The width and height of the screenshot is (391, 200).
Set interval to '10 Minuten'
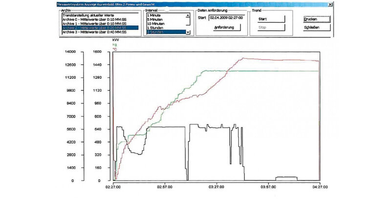pos(157,24)
